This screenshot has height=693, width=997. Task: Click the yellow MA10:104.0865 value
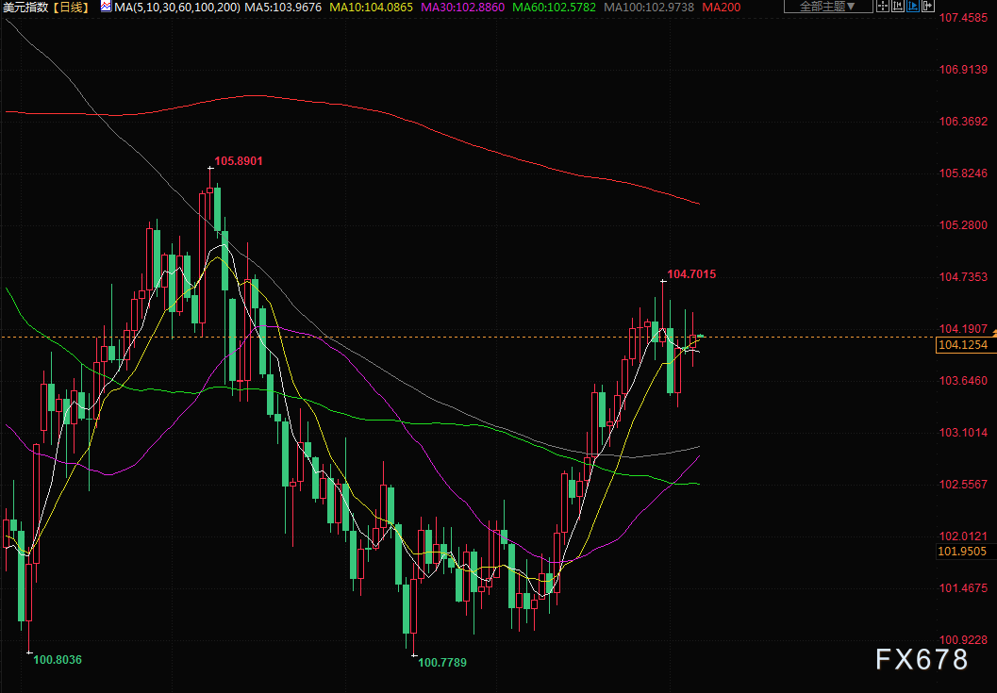pyautogui.click(x=372, y=8)
